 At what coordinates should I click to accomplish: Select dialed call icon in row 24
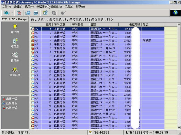(x=32, y=118)
